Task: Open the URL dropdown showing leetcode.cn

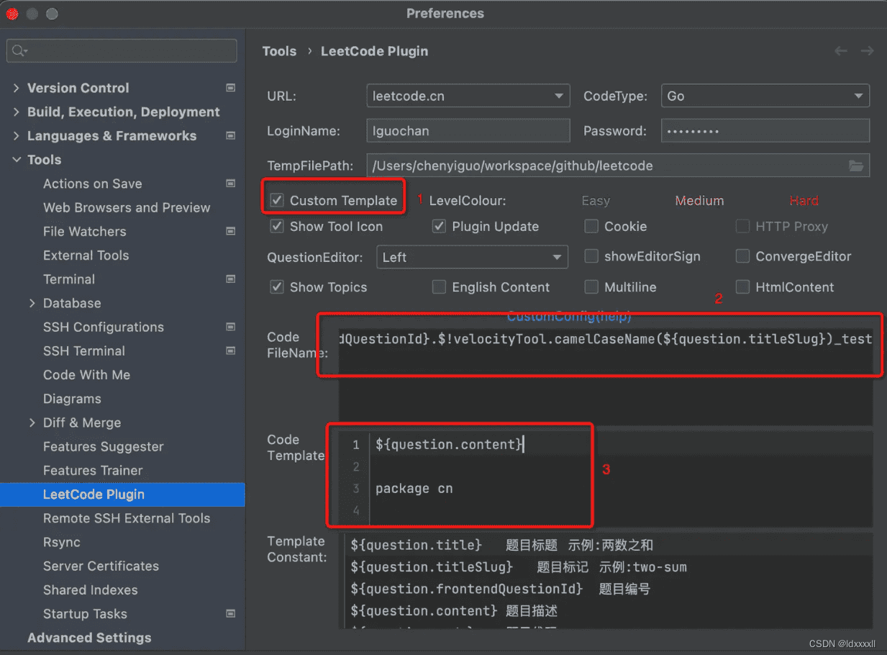Action: point(468,96)
